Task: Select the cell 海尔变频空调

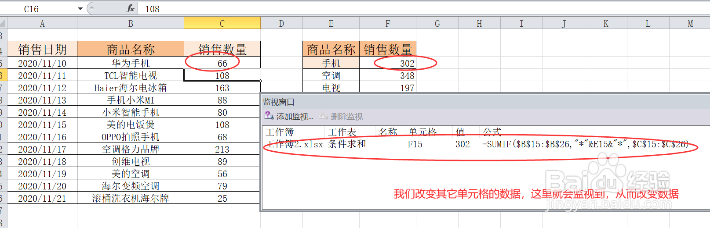Action: tap(131, 186)
